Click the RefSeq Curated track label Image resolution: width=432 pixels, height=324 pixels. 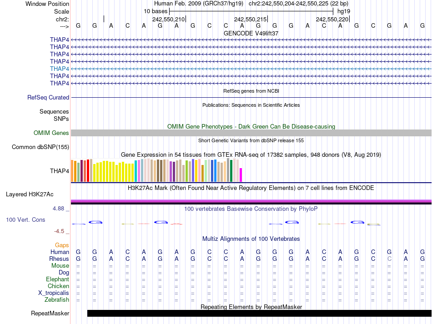pos(48,97)
